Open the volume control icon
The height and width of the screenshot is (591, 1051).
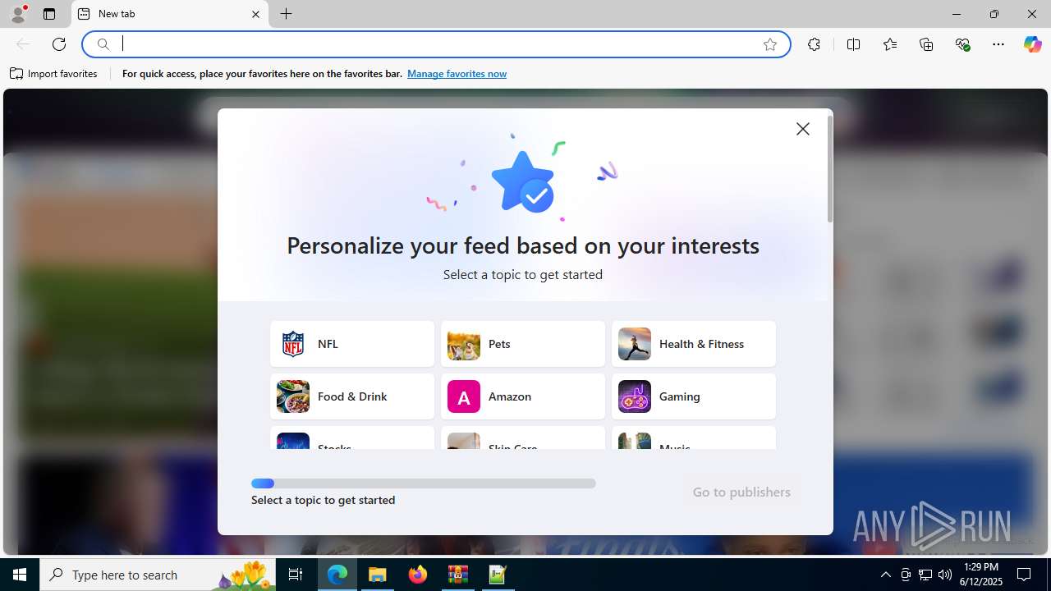pos(945,575)
